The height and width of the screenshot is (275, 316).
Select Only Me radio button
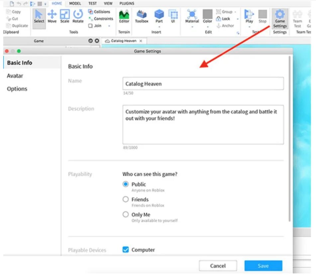126,214
